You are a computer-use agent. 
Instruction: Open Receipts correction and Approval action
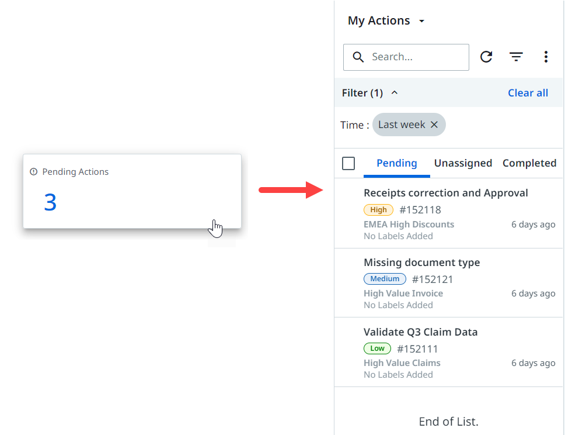tap(445, 193)
